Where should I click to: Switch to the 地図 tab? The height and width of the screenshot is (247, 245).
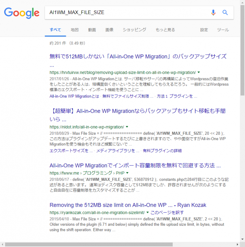(x=75, y=30)
